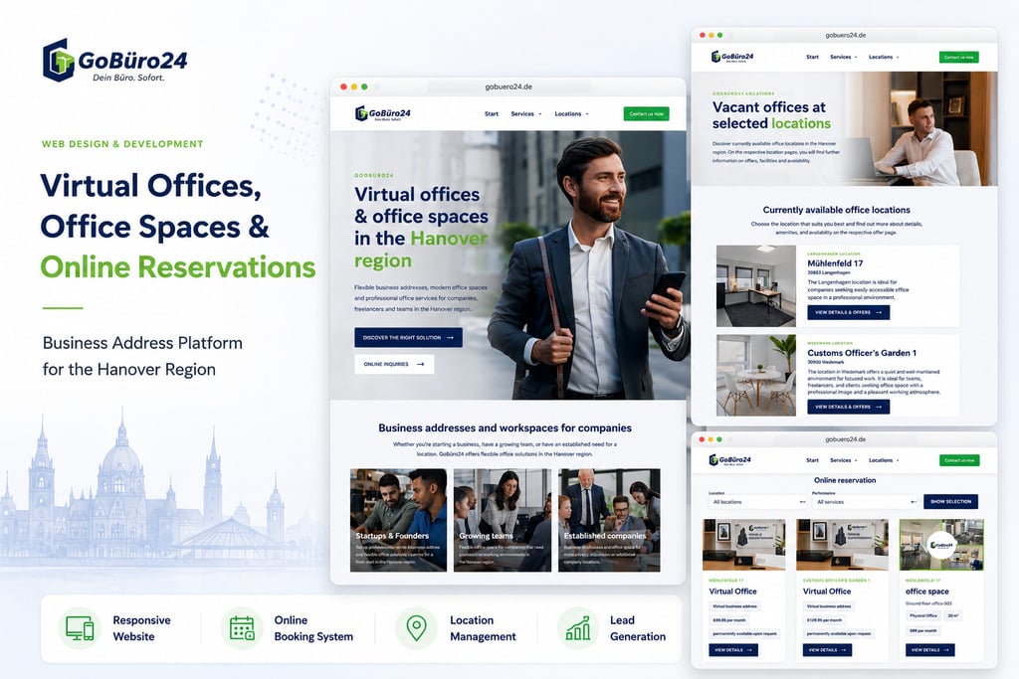Expand Locations menu in the Vacant offices window
This screenshot has height=679, width=1019.
[884, 57]
